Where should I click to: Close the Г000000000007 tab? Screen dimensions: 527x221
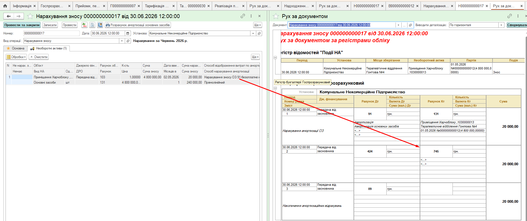coord(139,6)
